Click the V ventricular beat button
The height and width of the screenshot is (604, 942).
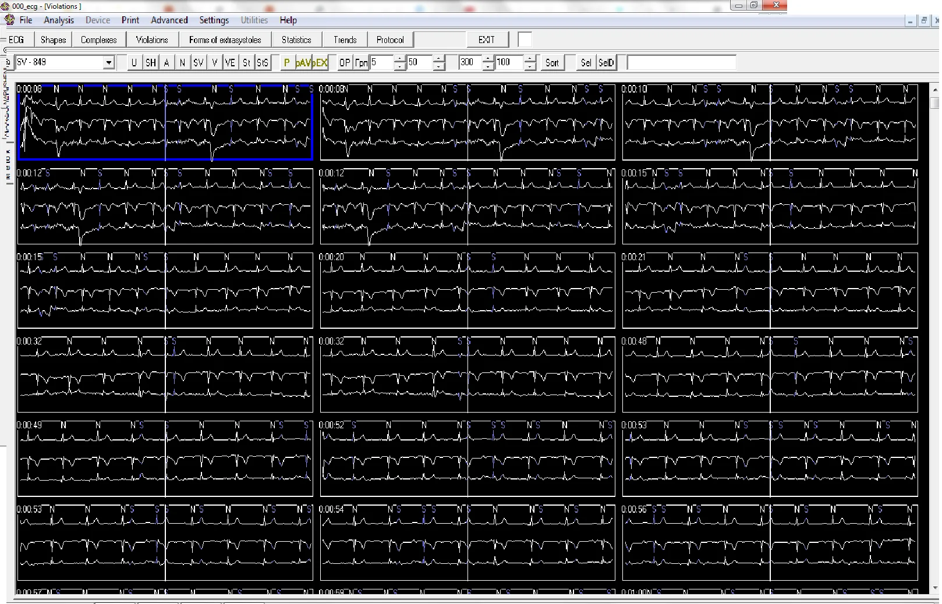coord(214,63)
